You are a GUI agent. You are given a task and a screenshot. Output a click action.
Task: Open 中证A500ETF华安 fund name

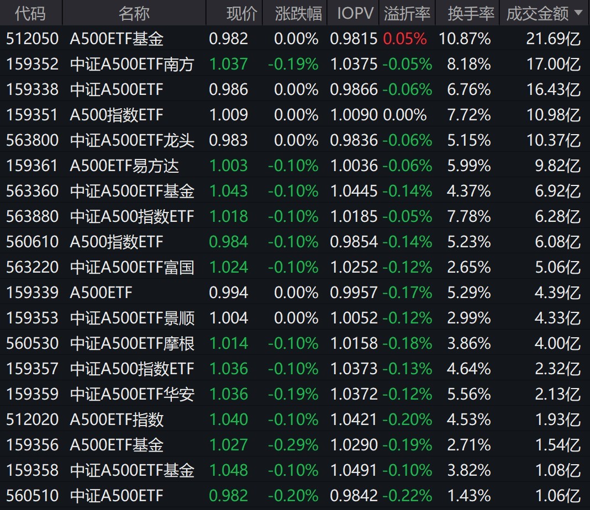click(x=132, y=394)
